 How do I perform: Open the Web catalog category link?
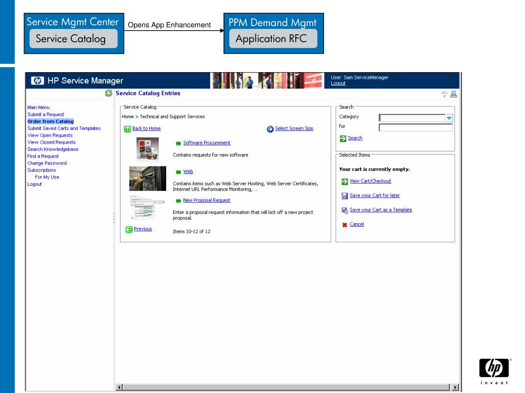[x=188, y=172]
